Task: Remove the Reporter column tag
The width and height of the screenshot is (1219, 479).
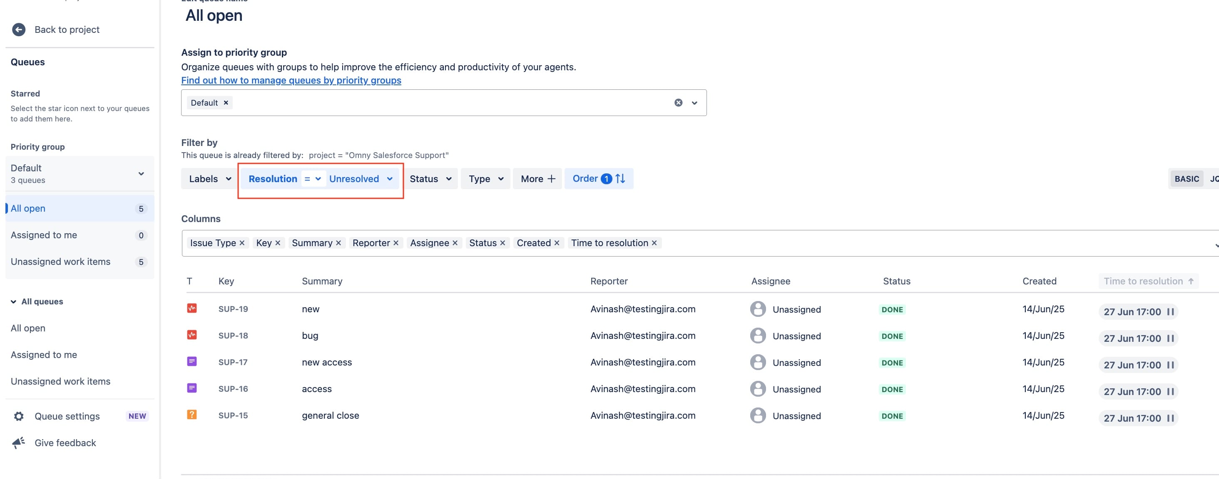Action: (x=396, y=243)
